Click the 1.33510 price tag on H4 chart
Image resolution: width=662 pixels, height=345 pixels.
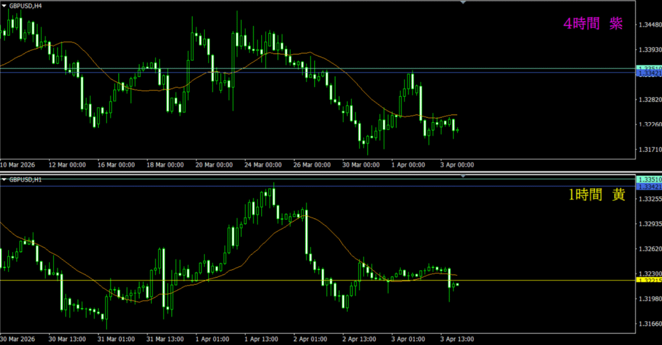click(x=648, y=68)
